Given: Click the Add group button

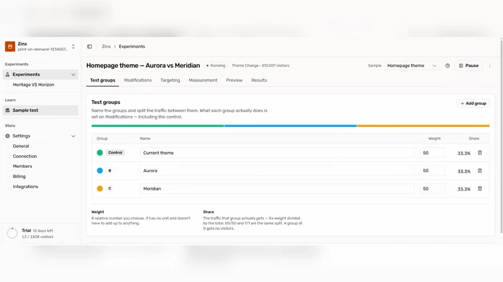Looking at the screenshot, I should click(473, 103).
